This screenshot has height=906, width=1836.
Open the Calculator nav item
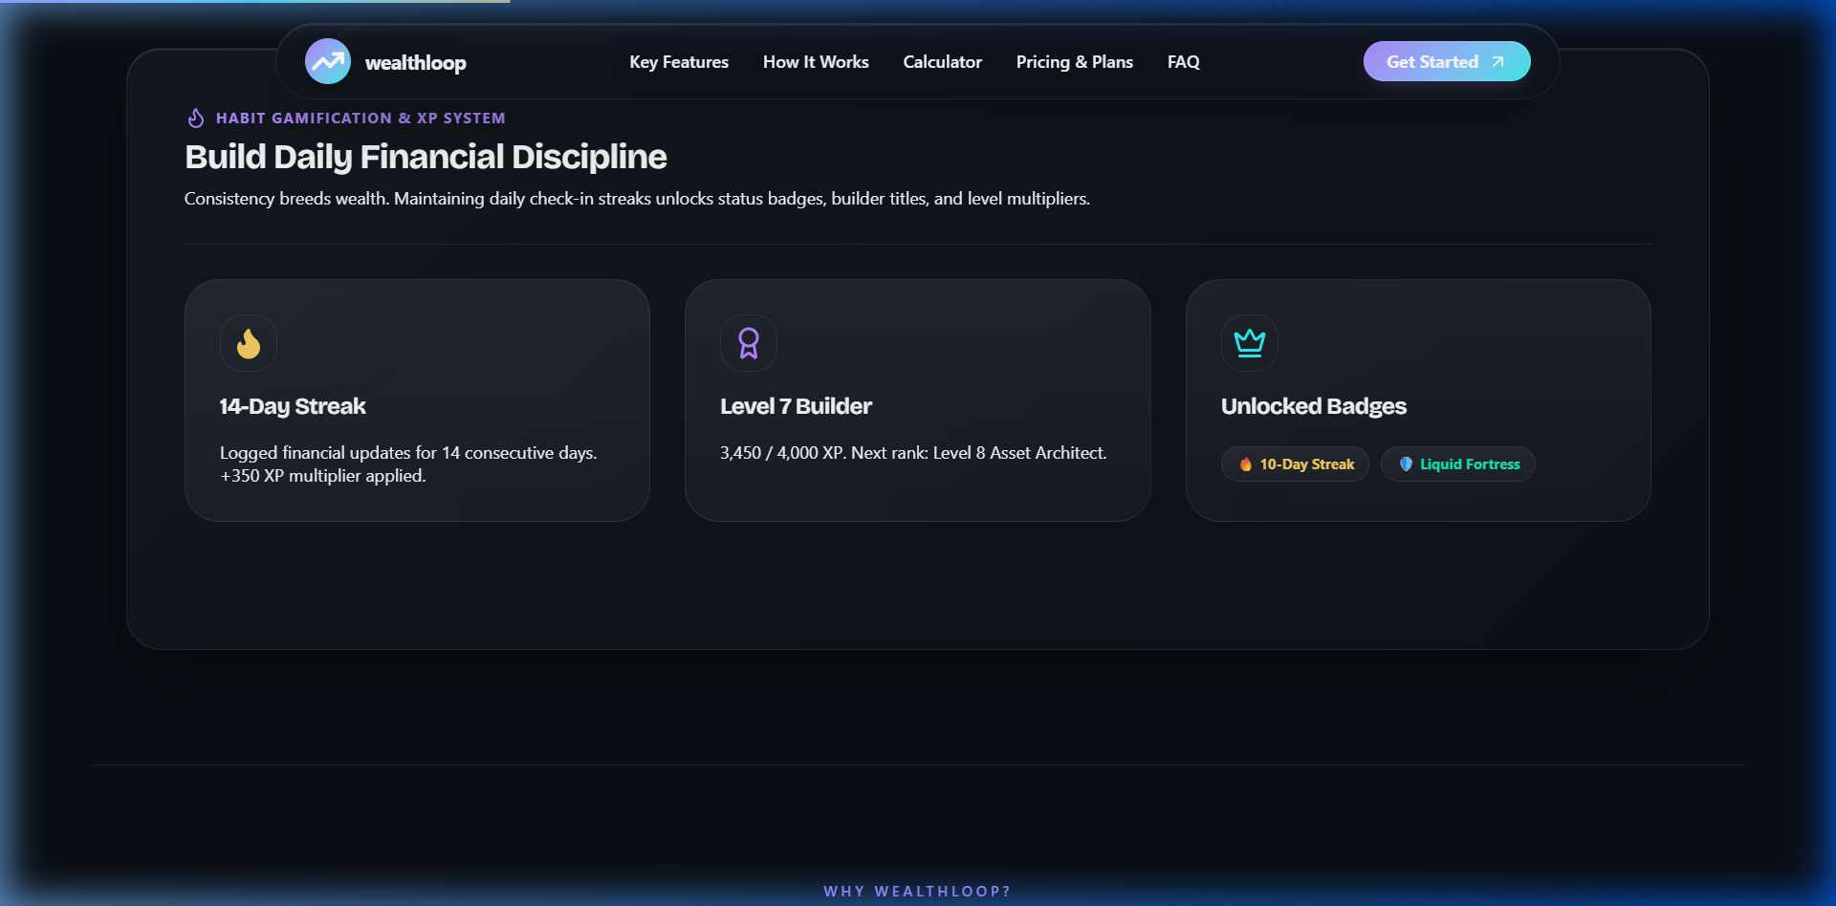pos(942,62)
